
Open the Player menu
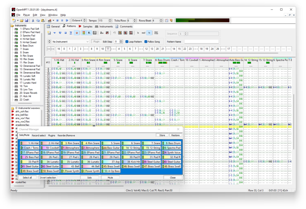(x=26, y=15)
